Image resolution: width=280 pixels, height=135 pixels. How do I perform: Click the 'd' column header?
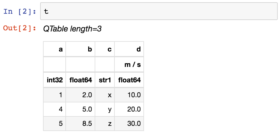(139, 49)
